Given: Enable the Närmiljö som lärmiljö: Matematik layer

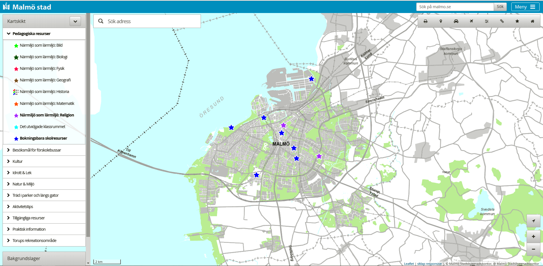Looking at the screenshot, I should click(47, 103).
